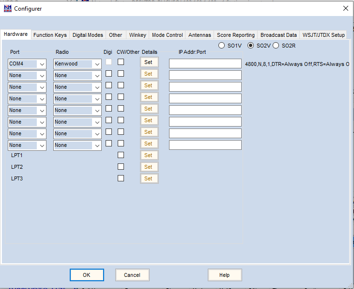Click Set button in second port row
354x289 pixels.
click(x=149, y=74)
